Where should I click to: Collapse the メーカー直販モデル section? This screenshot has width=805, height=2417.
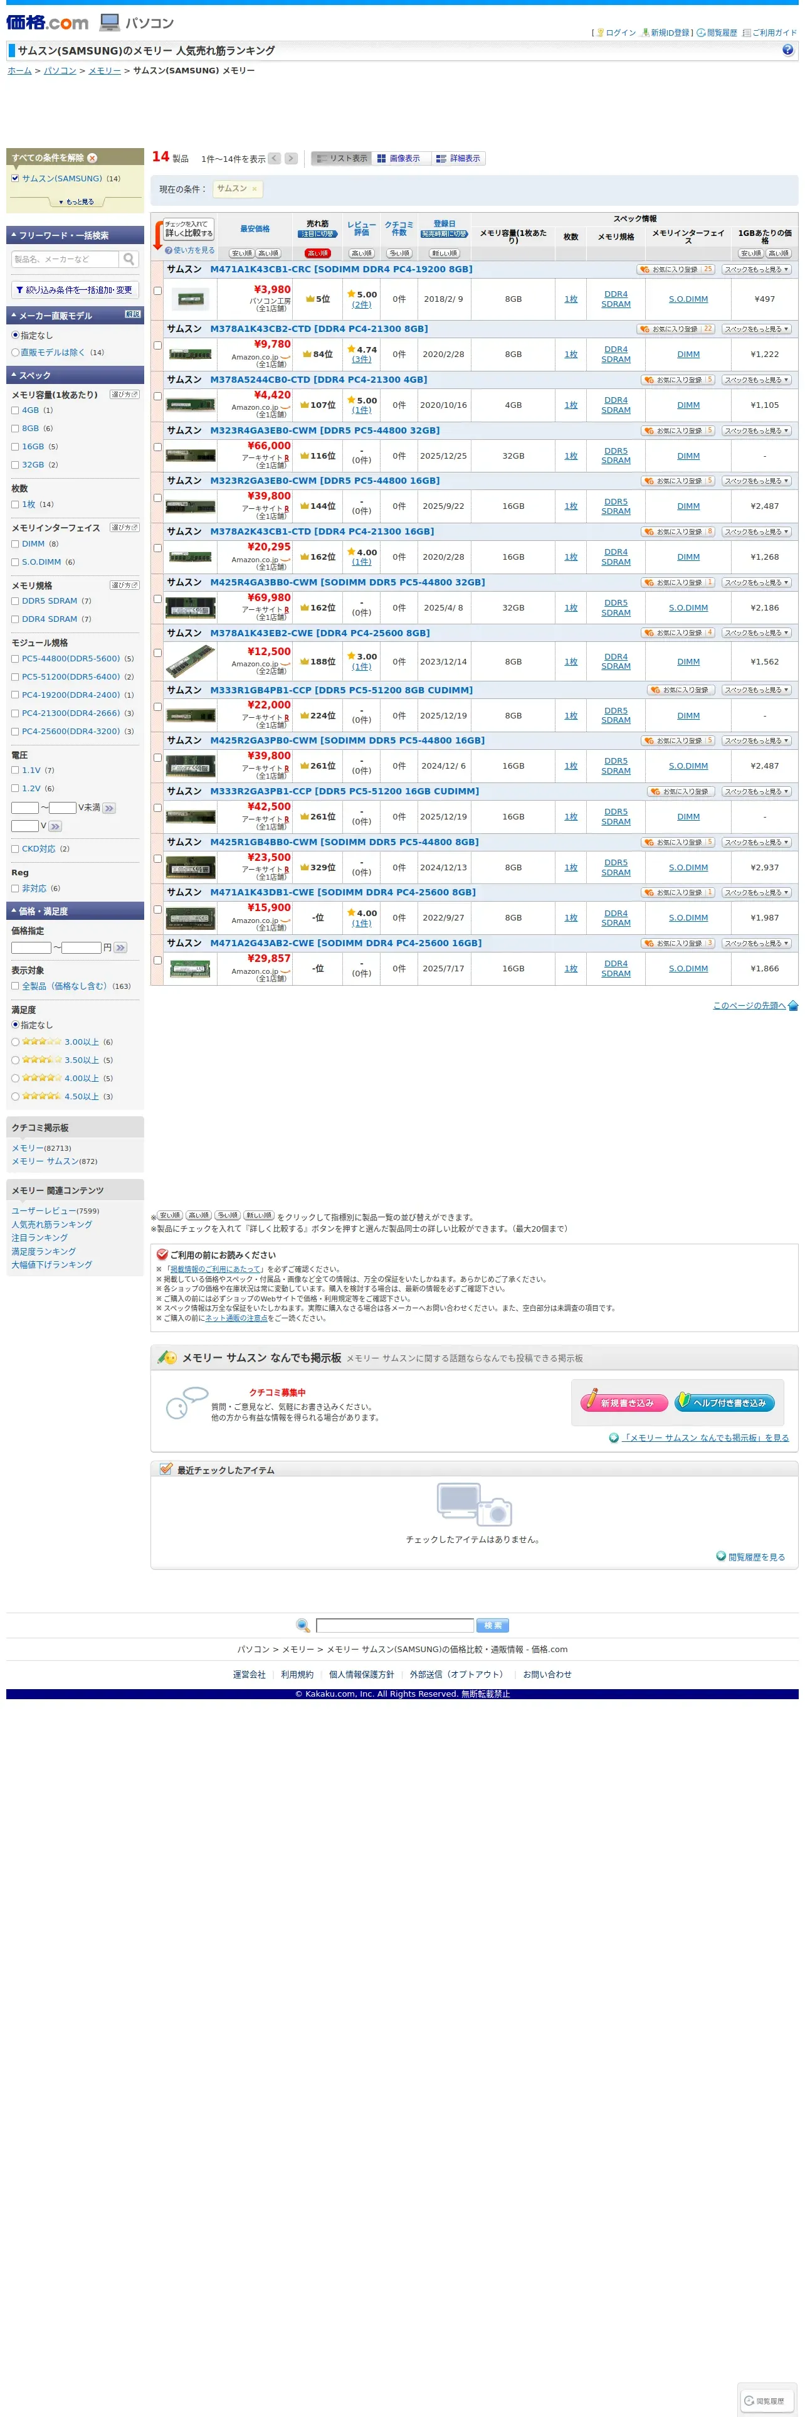(x=75, y=315)
